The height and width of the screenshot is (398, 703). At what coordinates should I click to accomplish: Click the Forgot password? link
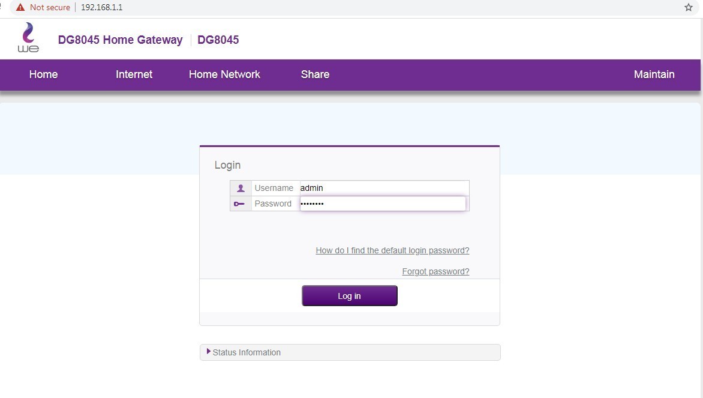(x=435, y=271)
